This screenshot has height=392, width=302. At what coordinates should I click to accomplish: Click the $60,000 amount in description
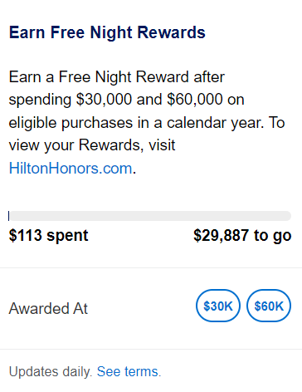195,100
